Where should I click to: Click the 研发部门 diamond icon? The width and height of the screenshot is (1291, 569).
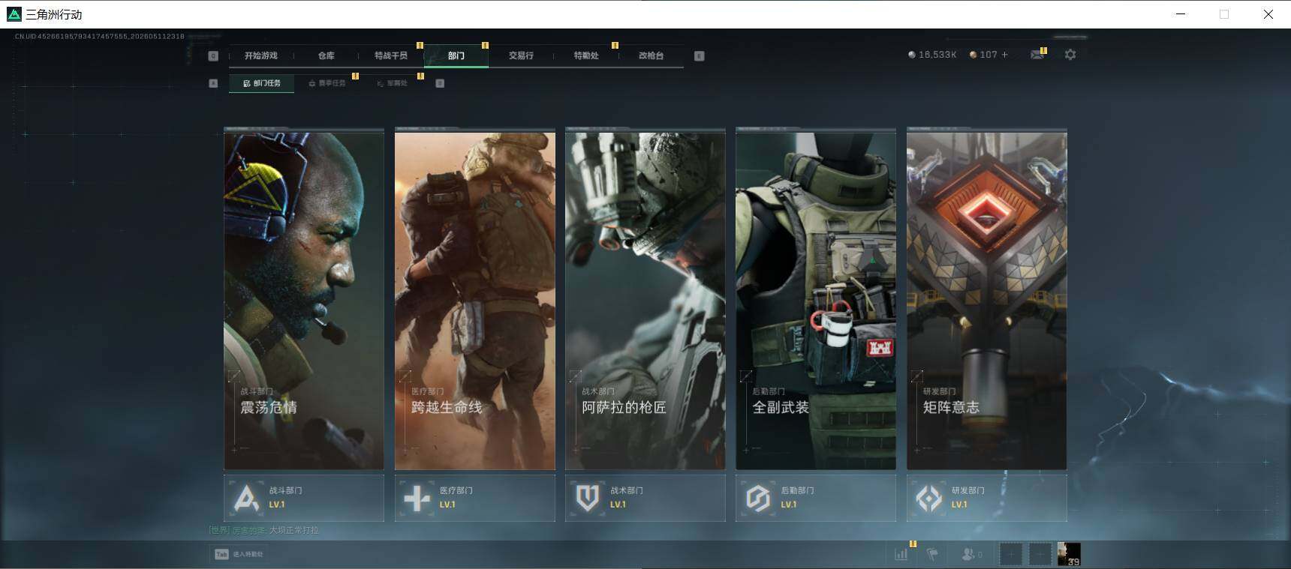[929, 498]
